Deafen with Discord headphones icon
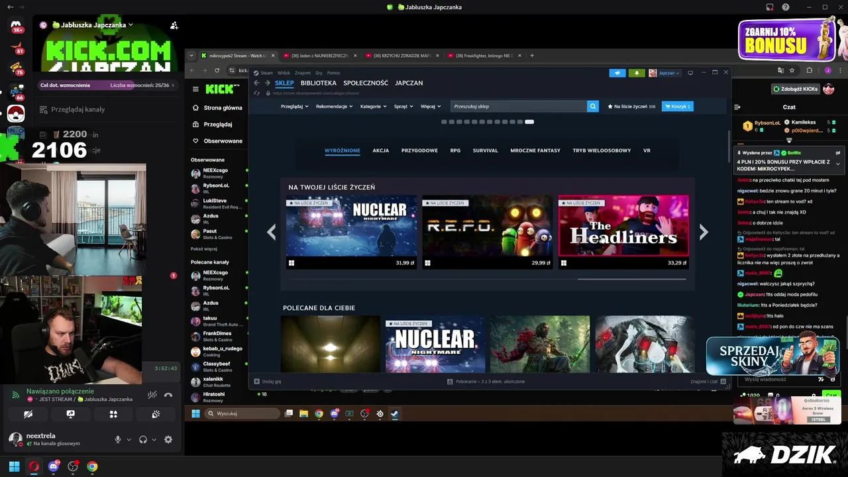 pos(143,439)
